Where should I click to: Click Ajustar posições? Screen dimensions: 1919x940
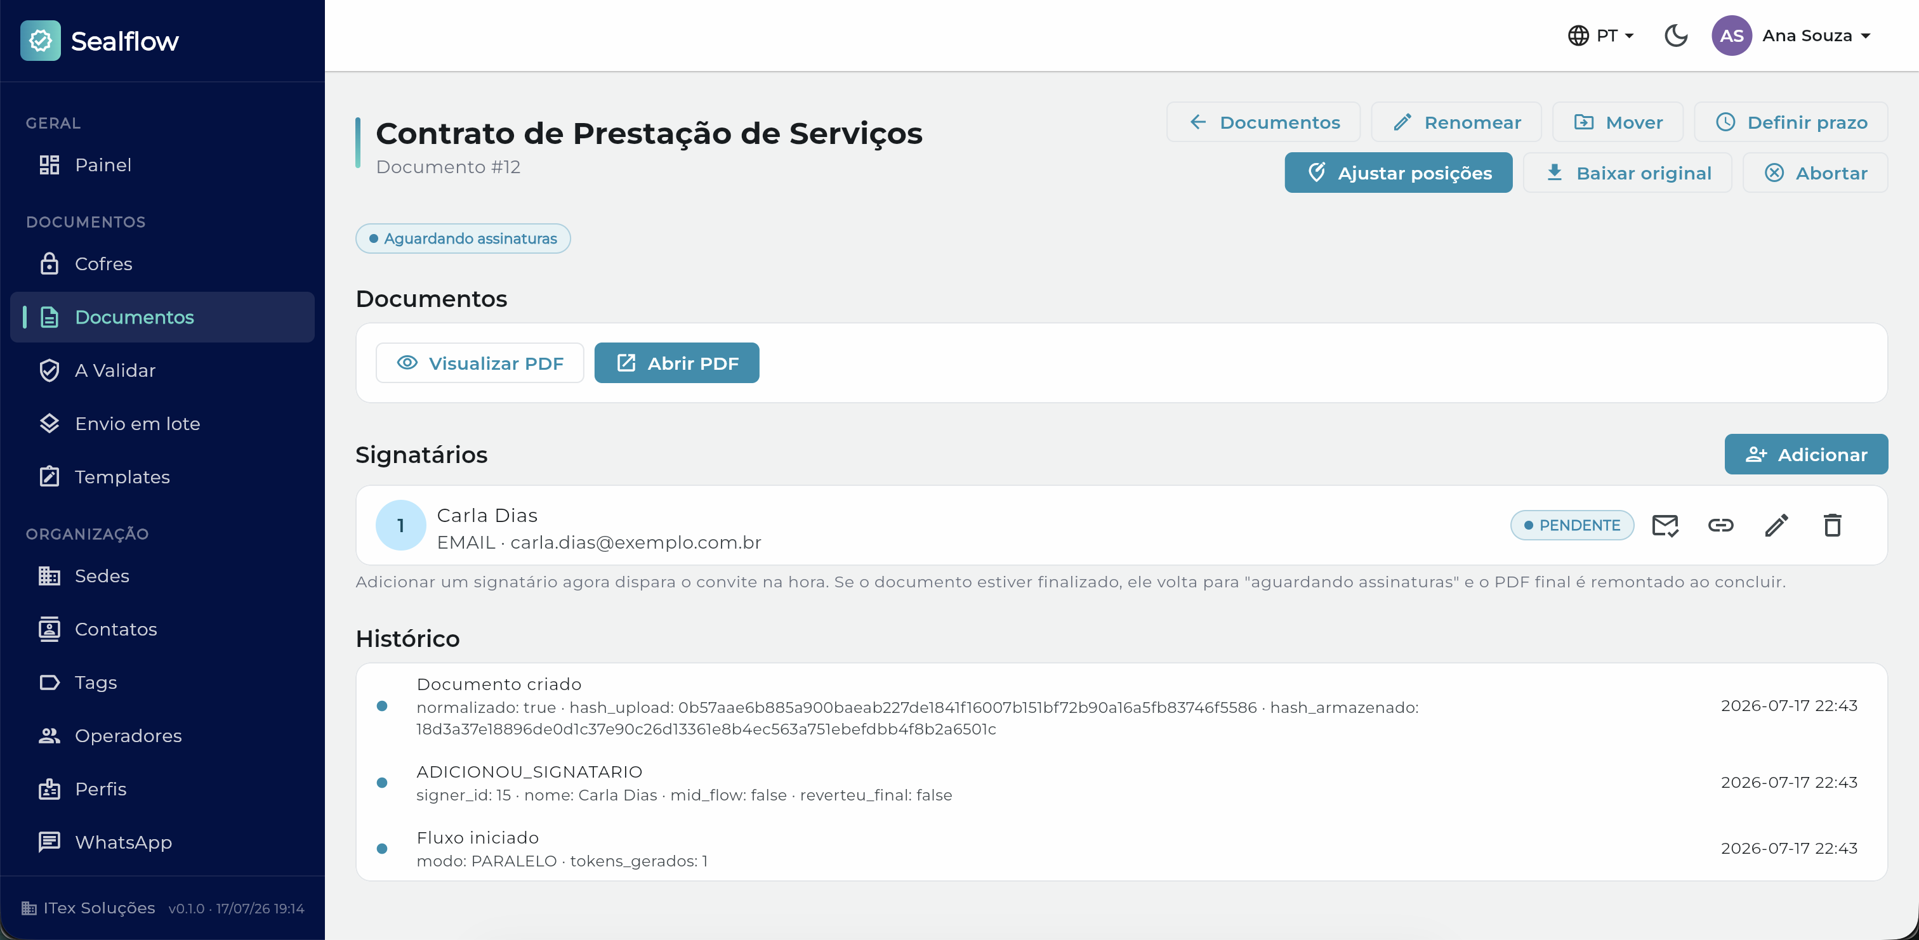point(1398,173)
